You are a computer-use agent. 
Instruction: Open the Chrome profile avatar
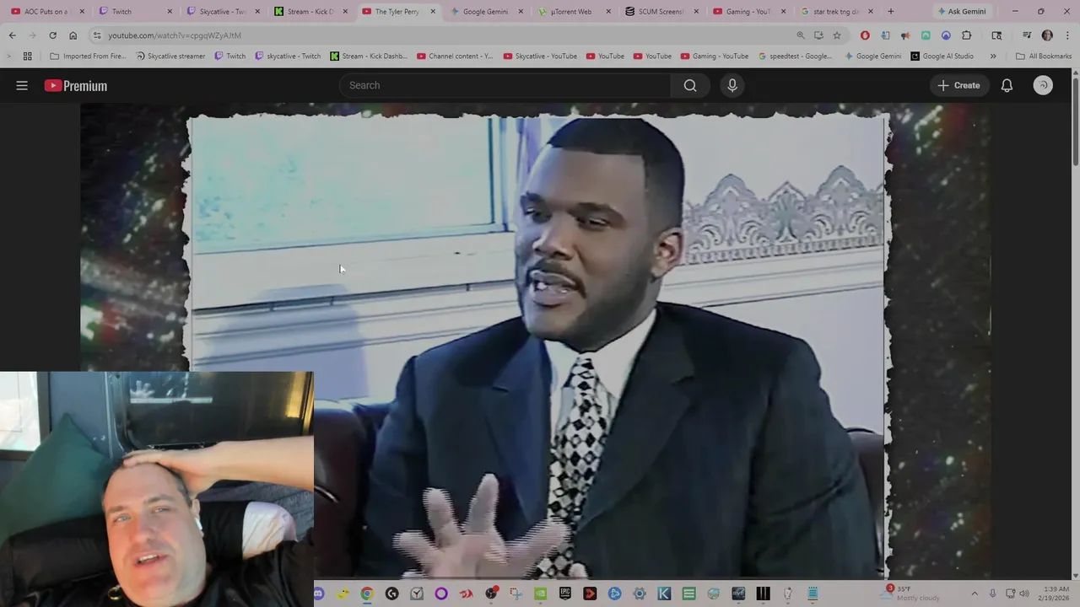pos(1047,35)
